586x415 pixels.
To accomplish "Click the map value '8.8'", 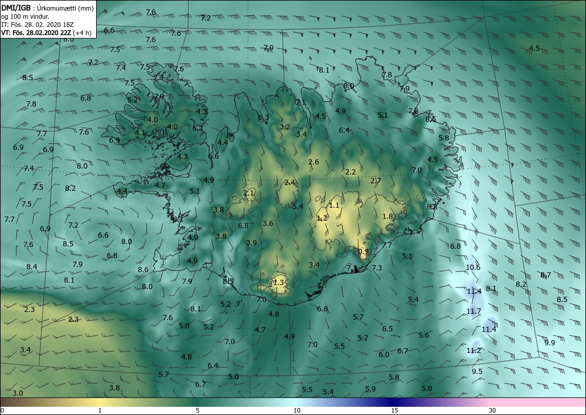I will [432, 207].
